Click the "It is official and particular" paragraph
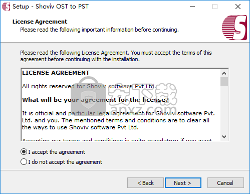The width and height of the screenshot is (250, 194). 118,120
